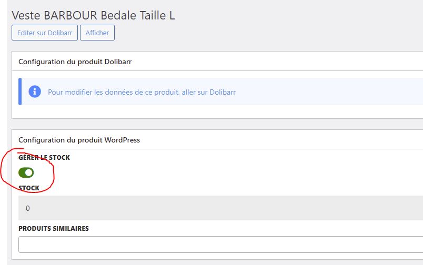The height and width of the screenshot is (265, 423).
Task: Toggle the Gérer le stock switch
Action: (x=26, y=172)
